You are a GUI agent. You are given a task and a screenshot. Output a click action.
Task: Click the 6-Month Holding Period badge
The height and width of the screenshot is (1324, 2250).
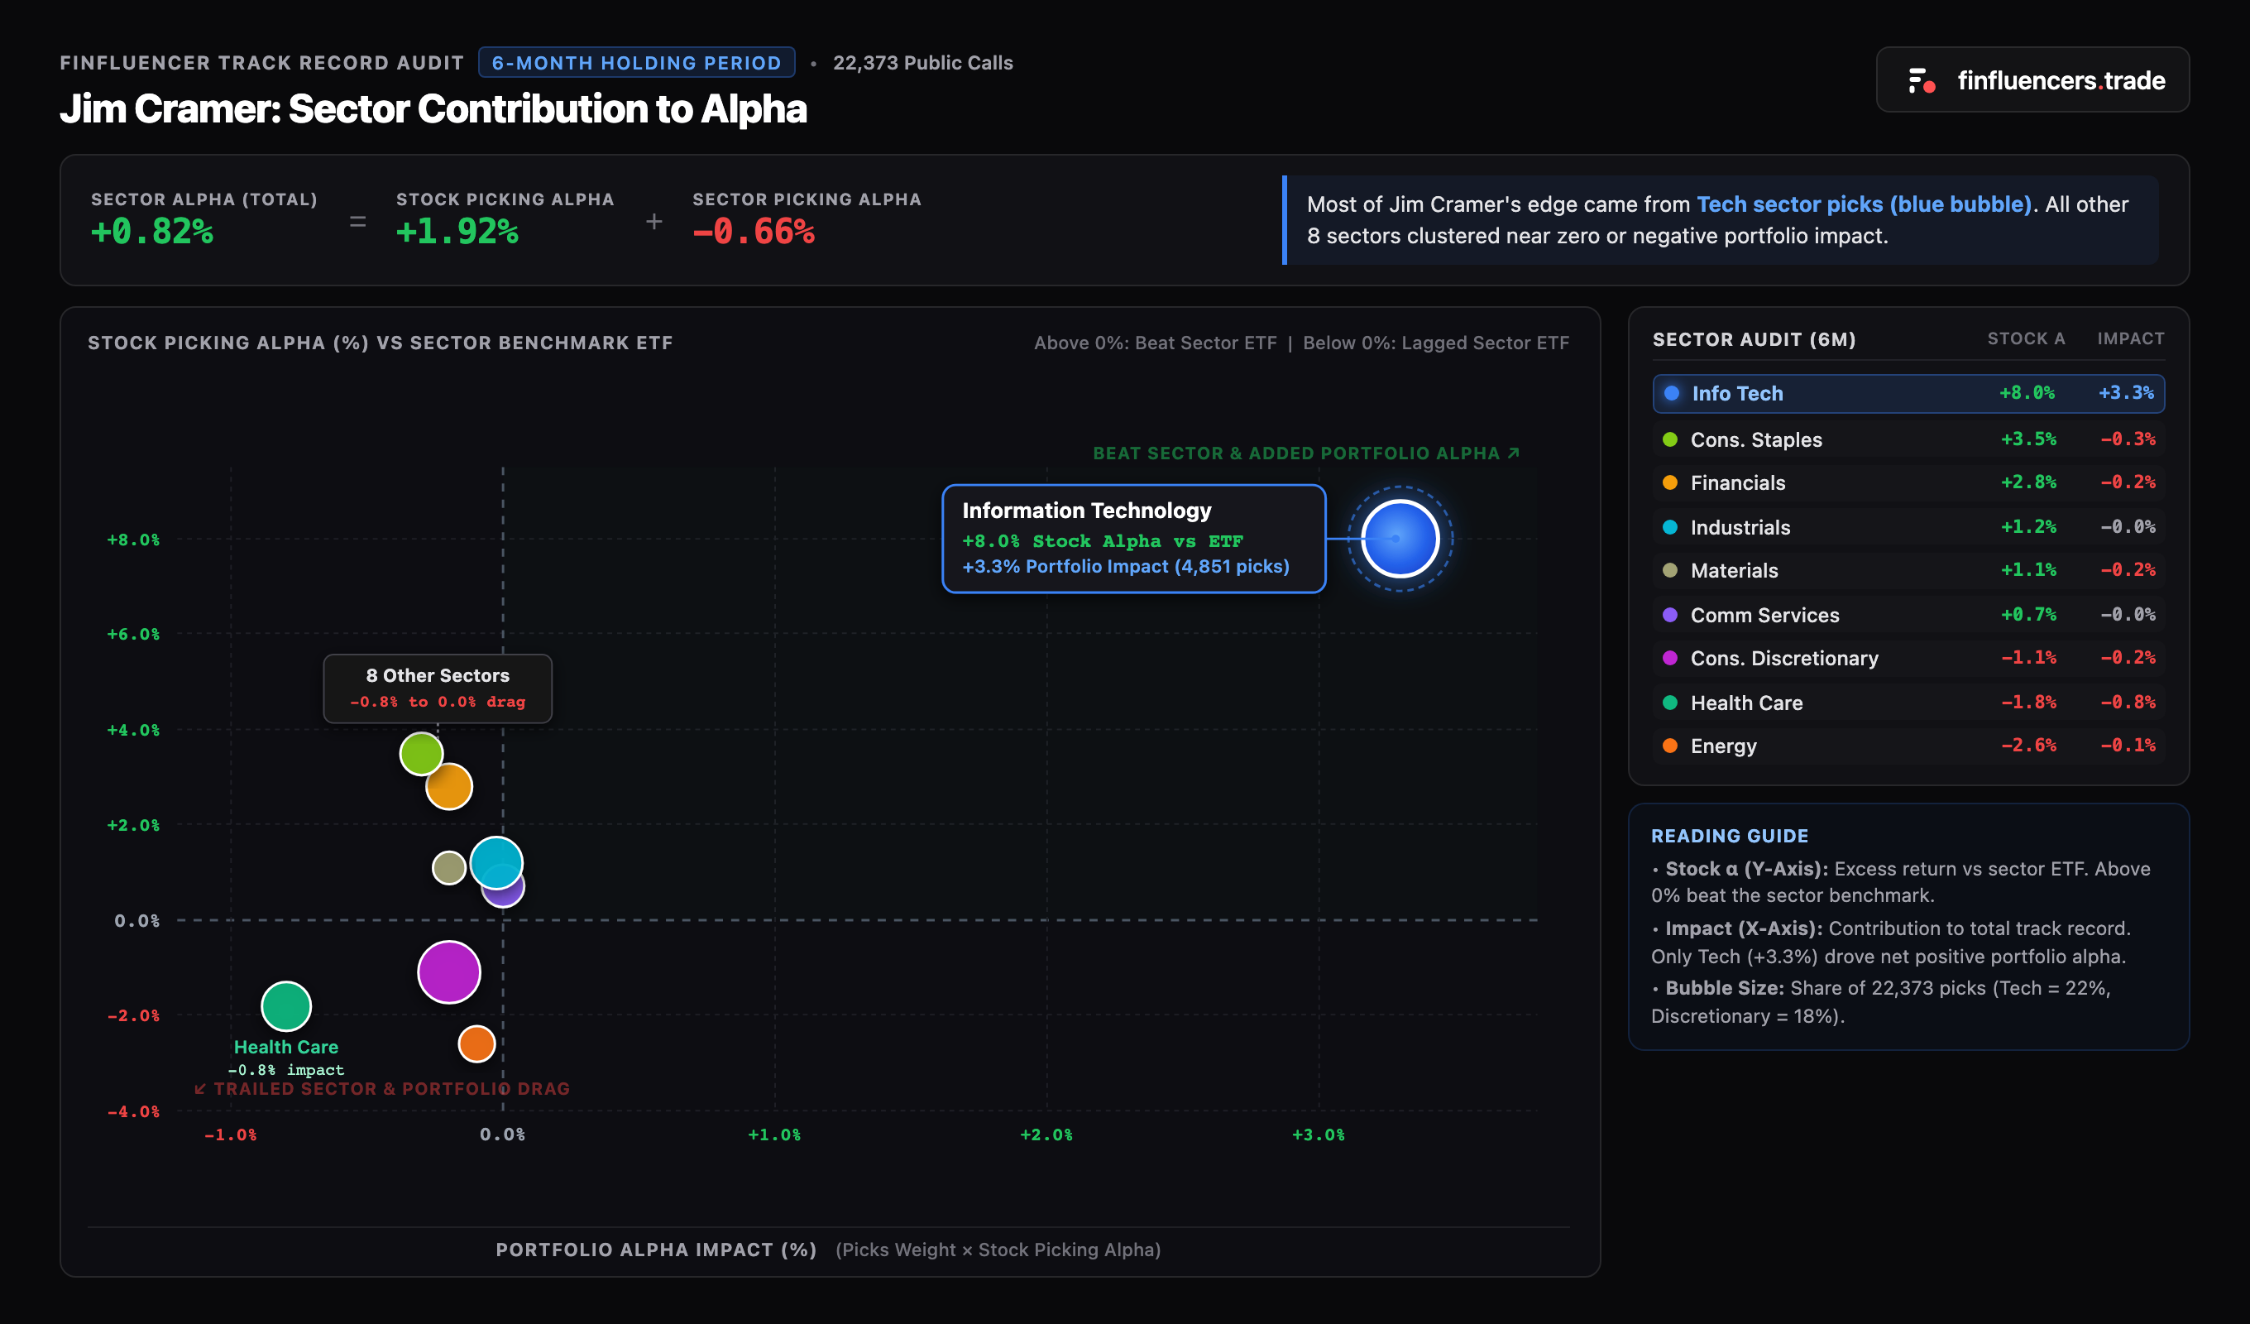[x=636, y=63]
